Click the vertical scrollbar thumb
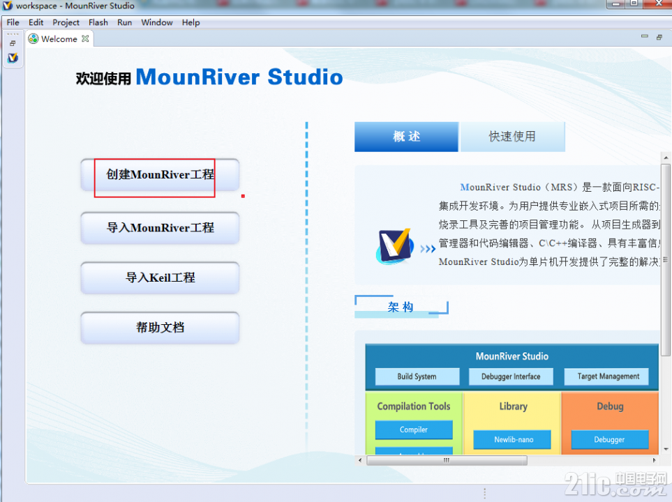This screenshot has height=502, width=672. (666, 259)
